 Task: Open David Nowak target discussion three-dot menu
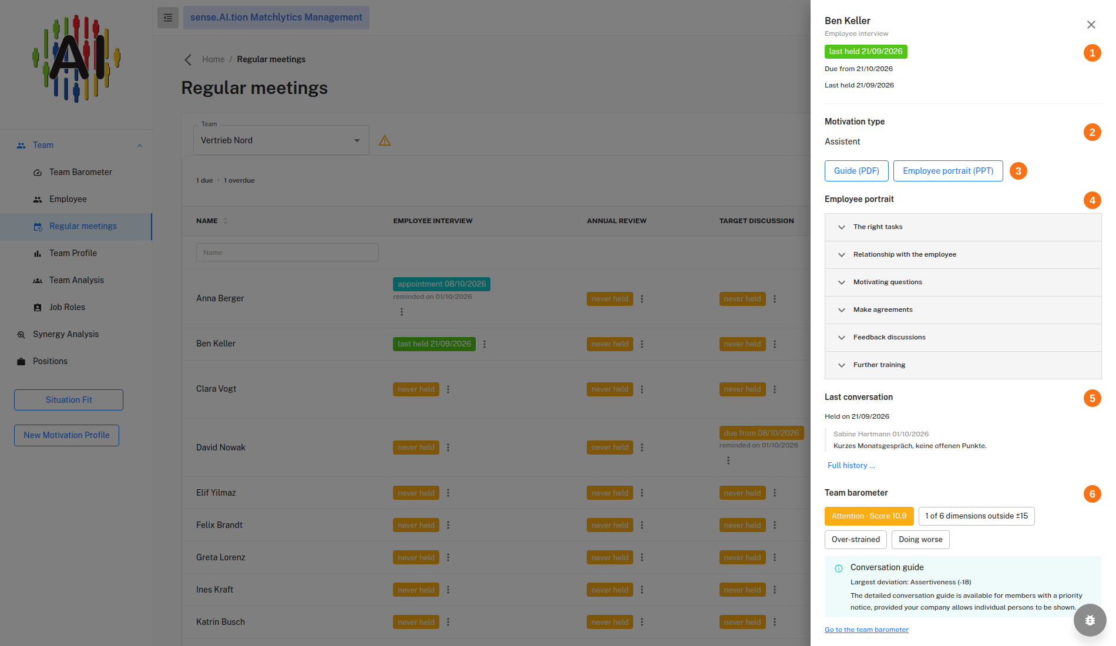728,460
